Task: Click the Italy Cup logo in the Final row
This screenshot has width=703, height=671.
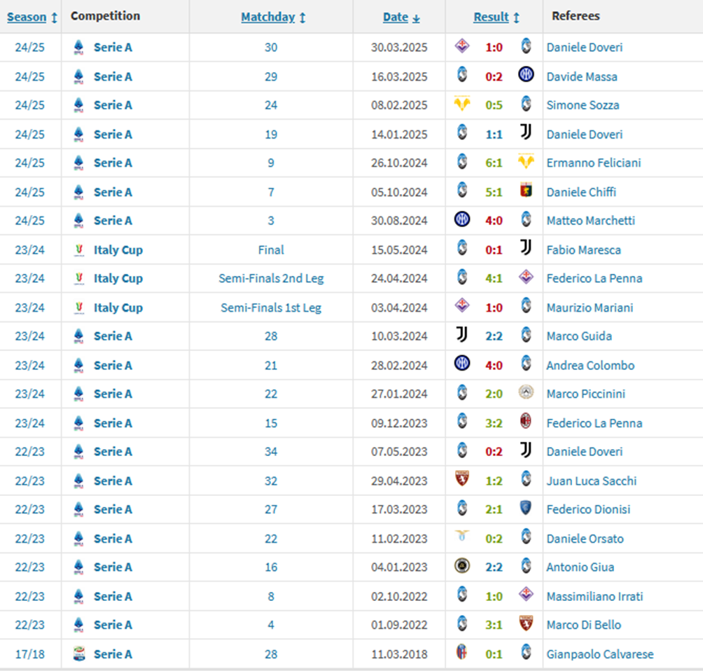Action: point(78,249)
